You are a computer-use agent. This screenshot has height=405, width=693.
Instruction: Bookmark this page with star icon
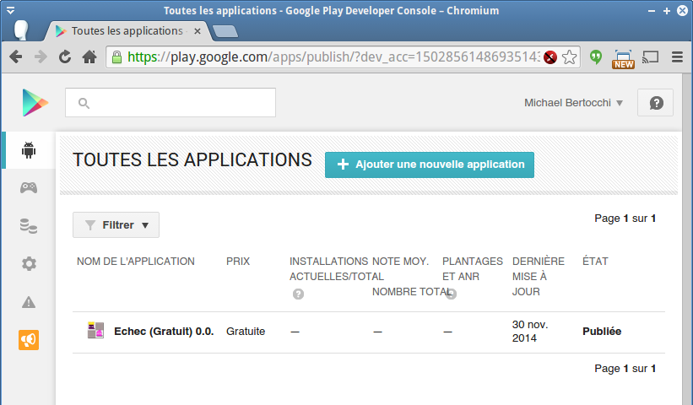pyautogui.click(x=570, y=57)
